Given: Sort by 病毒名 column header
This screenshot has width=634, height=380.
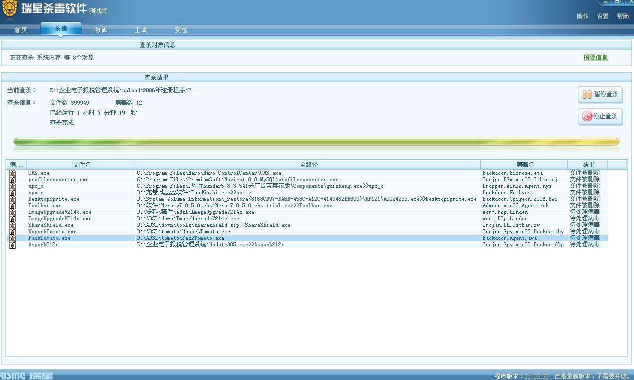Looking at the screenshot, I should (x=524, y=165).
